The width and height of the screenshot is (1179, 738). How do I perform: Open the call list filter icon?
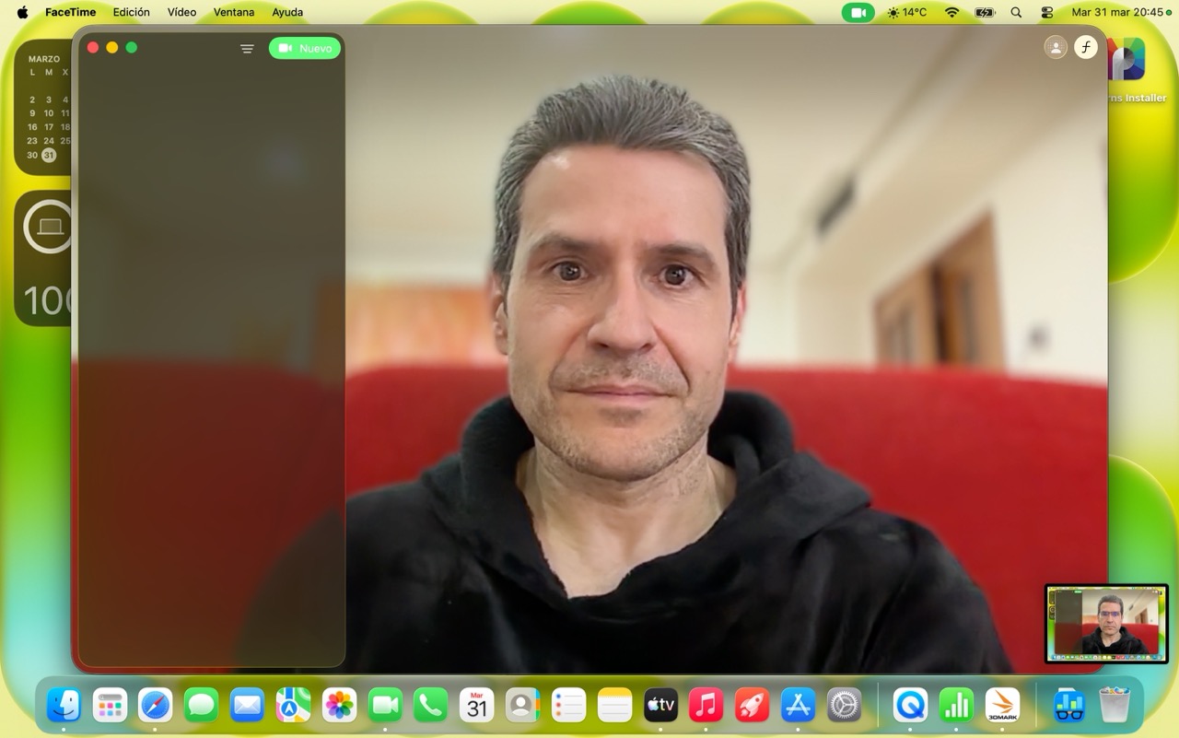(247, 49)
